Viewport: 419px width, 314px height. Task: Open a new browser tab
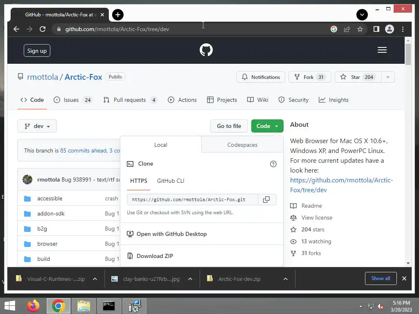117,15
